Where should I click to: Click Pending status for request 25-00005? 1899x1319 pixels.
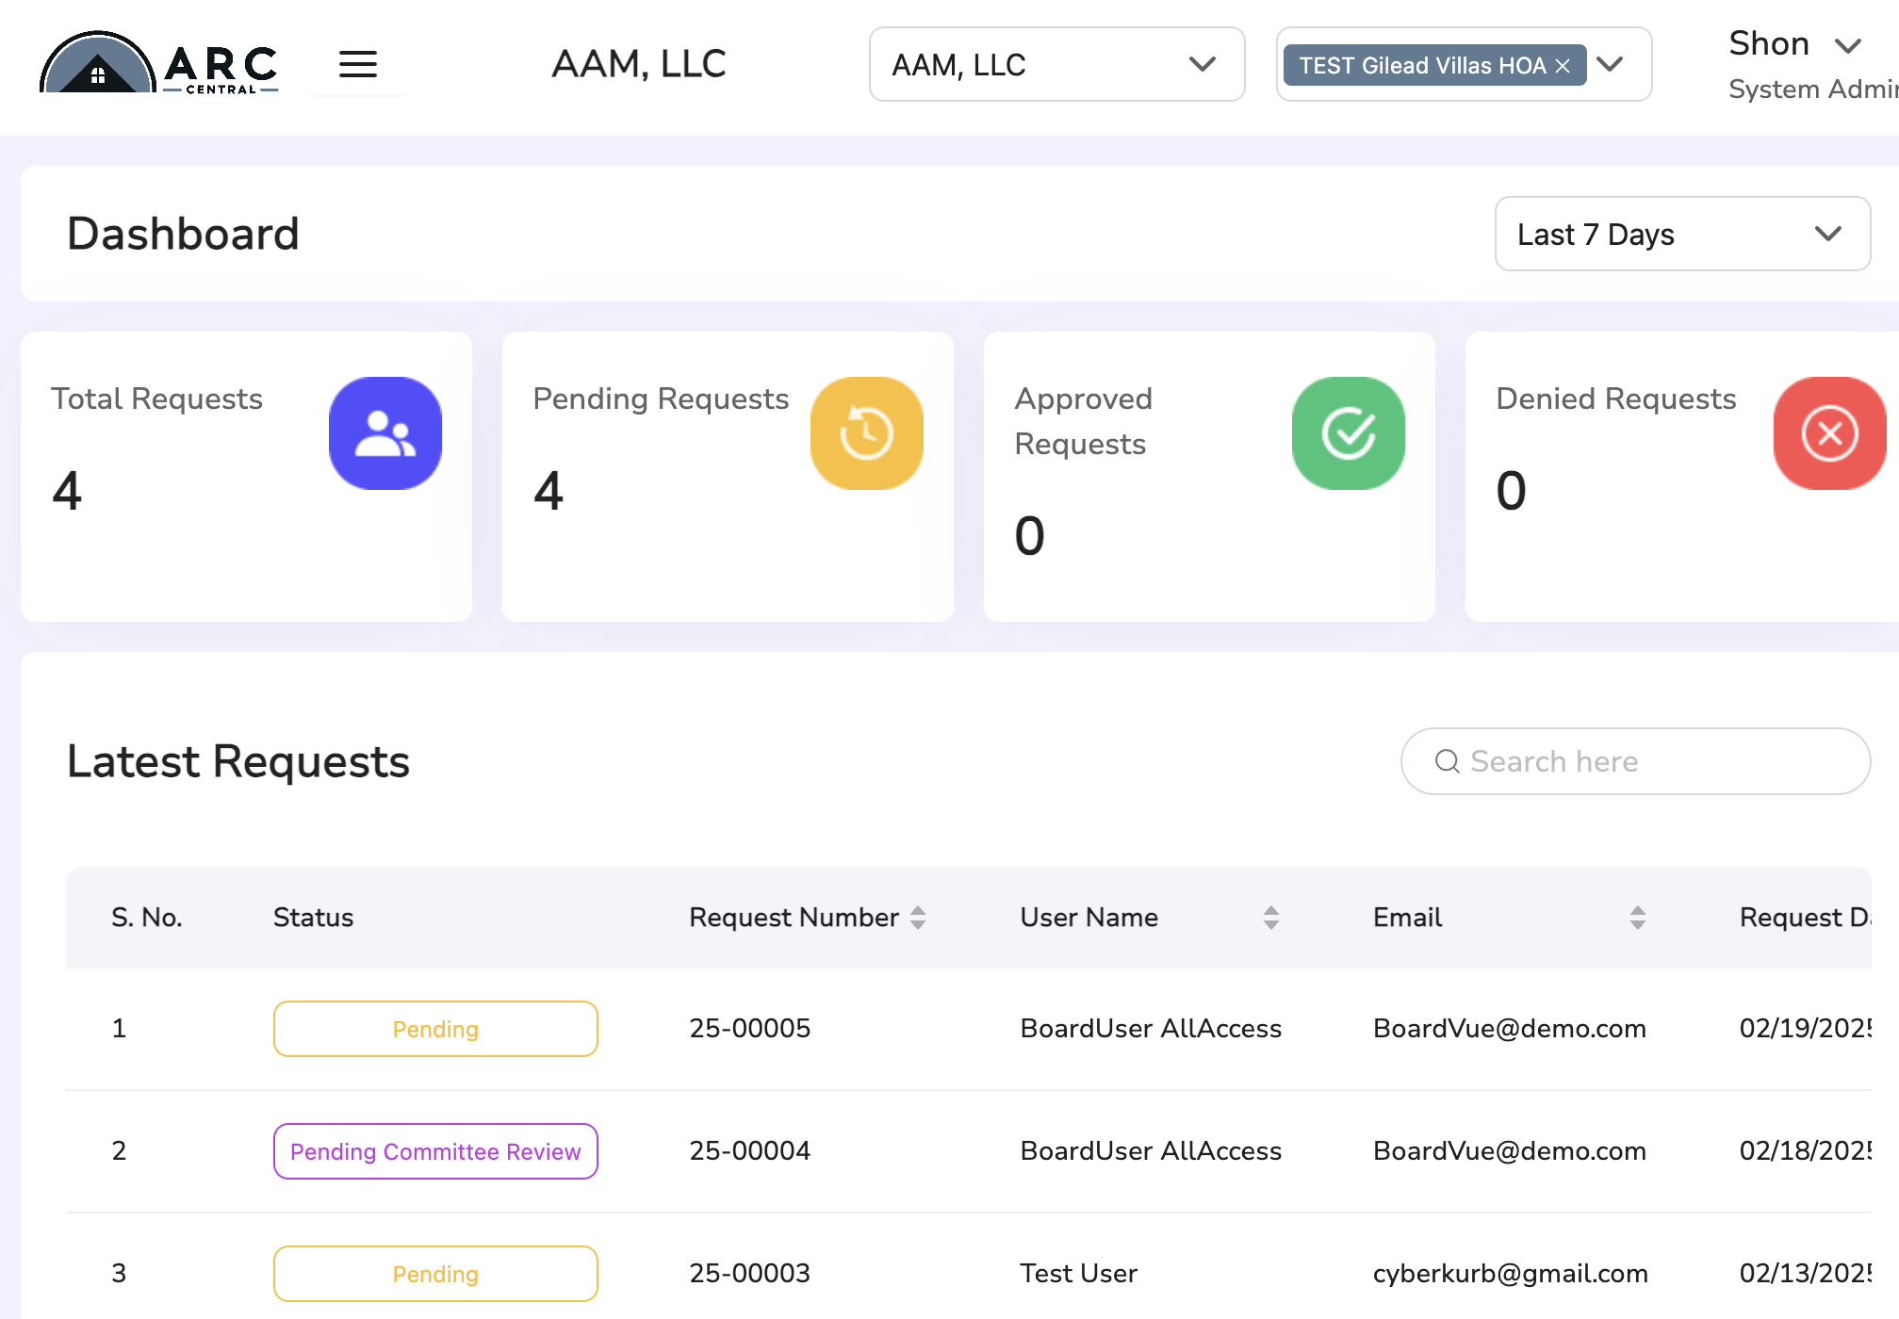click(x=435, y=1029)
